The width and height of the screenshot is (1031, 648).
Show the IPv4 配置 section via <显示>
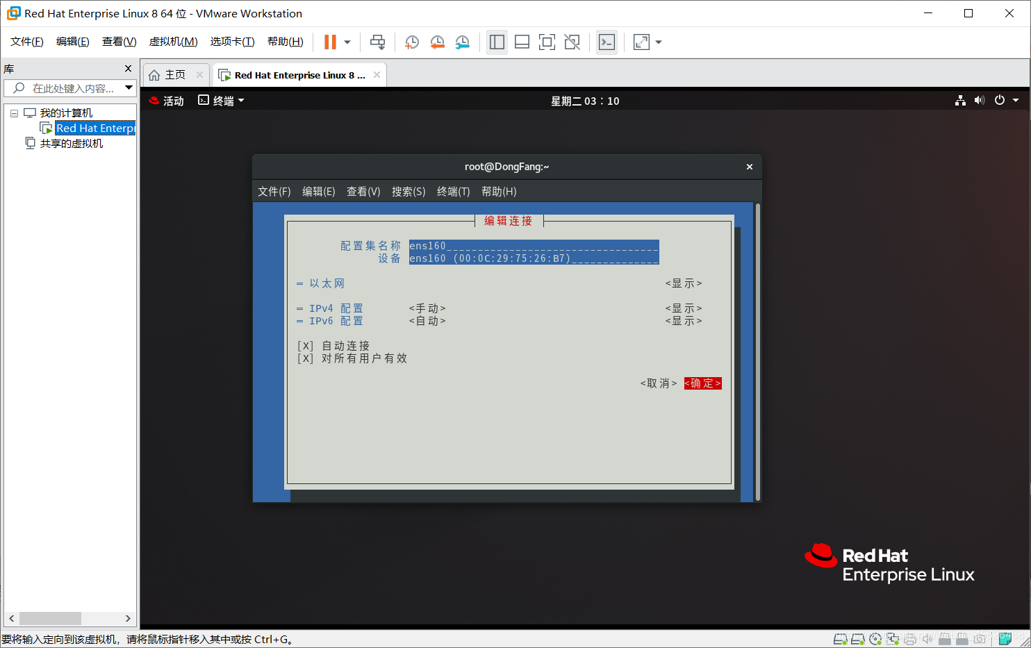click(x=684, y=308)
